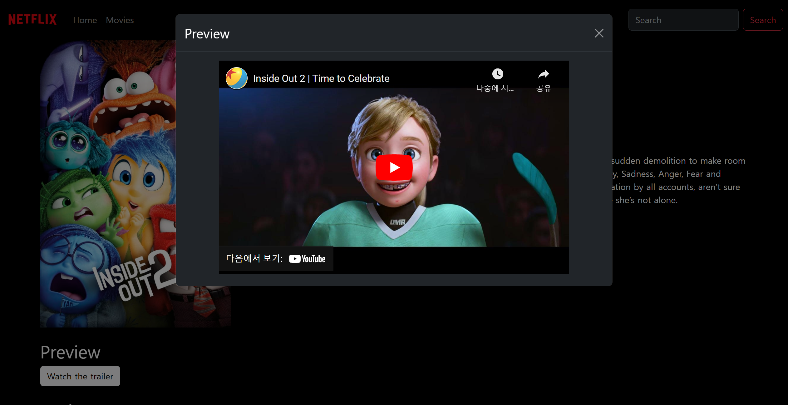
Task: Open video title Inside Out 2 | Time to Celebrate
Action: pyautogui.click(x=321, y=78)
